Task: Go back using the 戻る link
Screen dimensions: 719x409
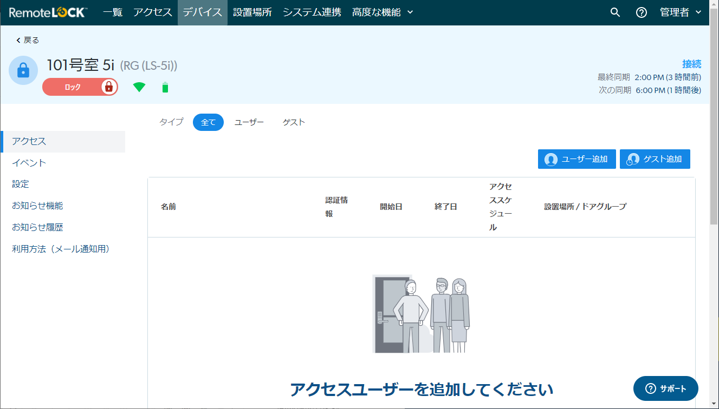Action: pos(28,40)
